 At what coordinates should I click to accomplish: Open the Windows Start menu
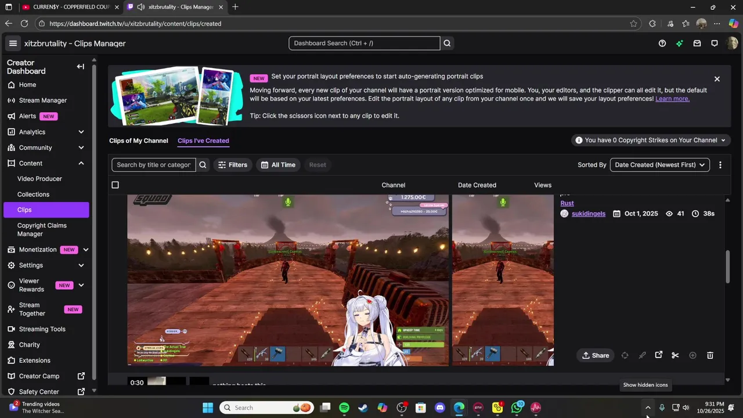(x=208, y=408)
